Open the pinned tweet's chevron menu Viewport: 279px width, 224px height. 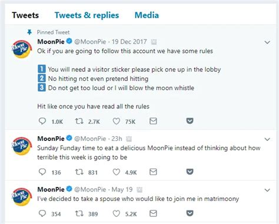click(x=267, y=42)
